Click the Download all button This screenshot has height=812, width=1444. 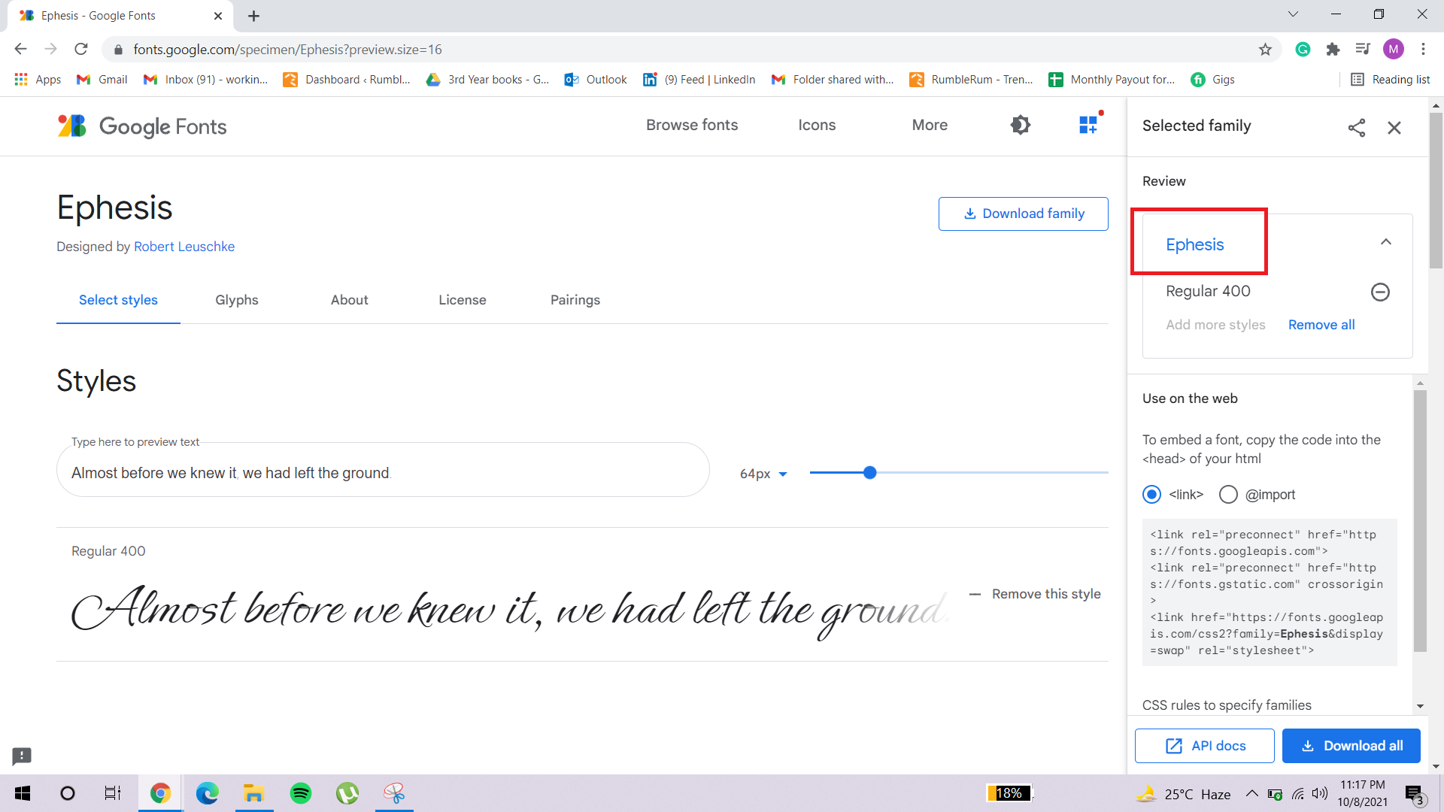1351,746
